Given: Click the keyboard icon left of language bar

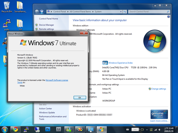Looking at the screenshot, I should [x=127, y=129].
